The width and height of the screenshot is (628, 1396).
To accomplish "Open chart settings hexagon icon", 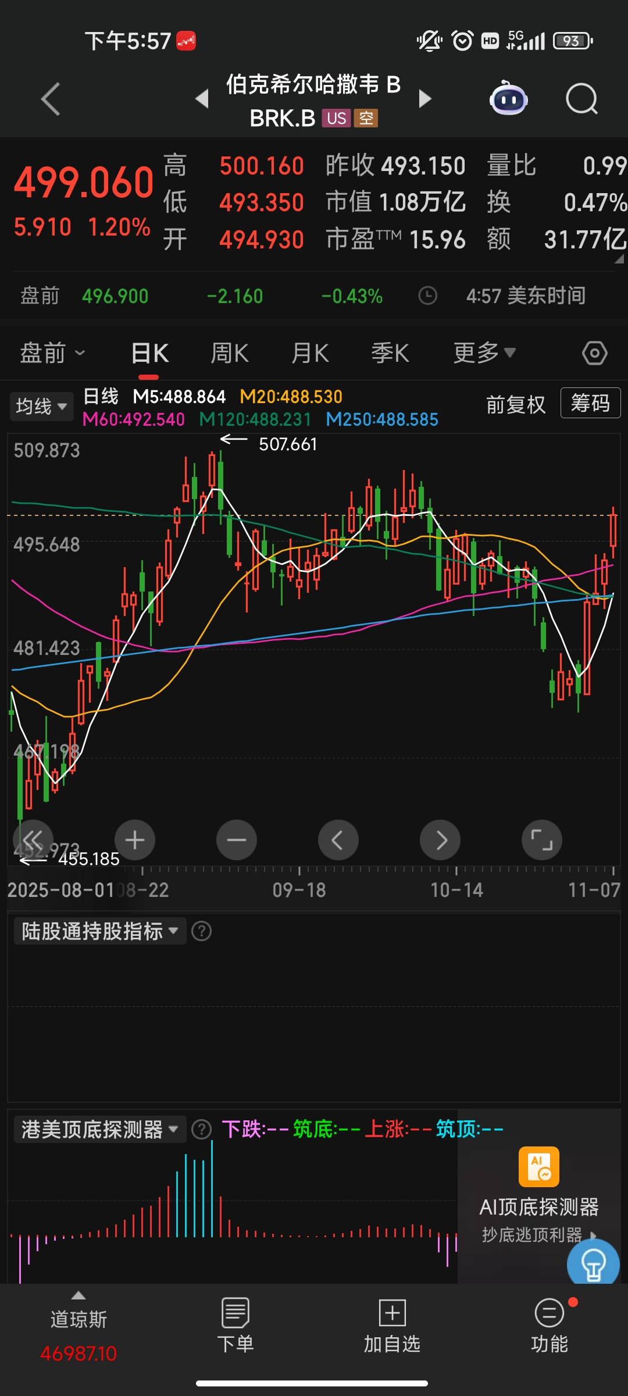I will pyautogui.click(x=594, y=353).
